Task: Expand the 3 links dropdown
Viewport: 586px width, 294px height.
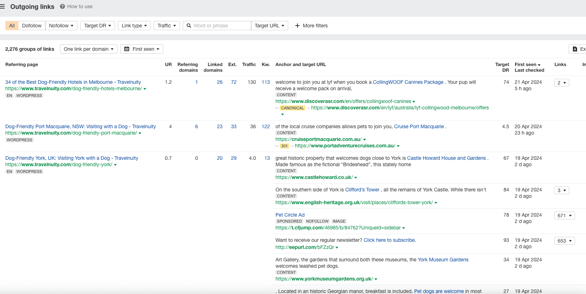Action: 562,190
